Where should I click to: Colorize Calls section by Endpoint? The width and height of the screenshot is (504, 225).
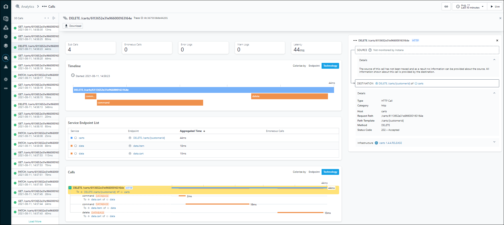tap(314, 172)
